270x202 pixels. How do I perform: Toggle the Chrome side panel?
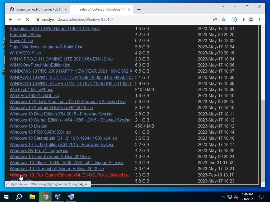(243, 19)
